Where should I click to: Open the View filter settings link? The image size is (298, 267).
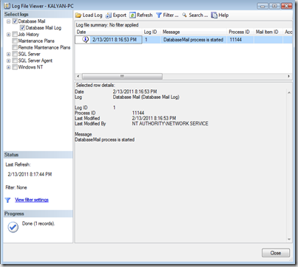tap(32, 200)
